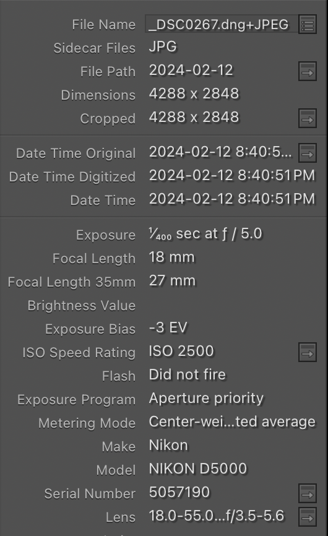Click the lens value 18.0-55.0 f/3.5-5.6
This screenshot has width=328, height=536.
(x=216, y=516)
